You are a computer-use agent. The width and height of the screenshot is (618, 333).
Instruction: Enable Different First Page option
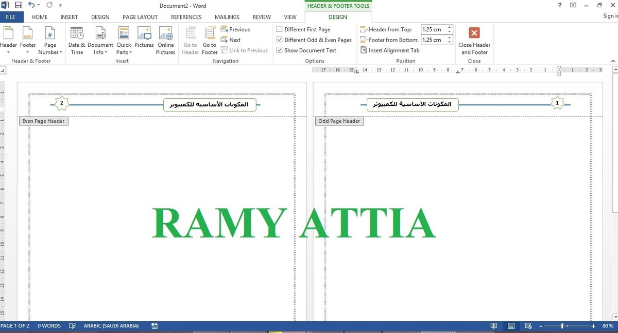click(x=279, y=29)
